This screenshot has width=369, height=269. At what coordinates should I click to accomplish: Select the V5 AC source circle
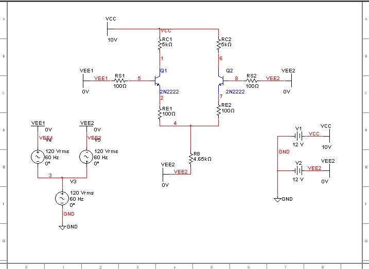click(86, 157)
